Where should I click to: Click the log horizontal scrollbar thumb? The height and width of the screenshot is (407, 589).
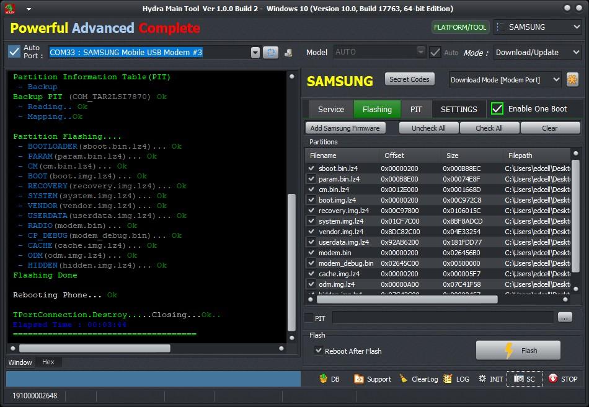click(x=95, y=348)
